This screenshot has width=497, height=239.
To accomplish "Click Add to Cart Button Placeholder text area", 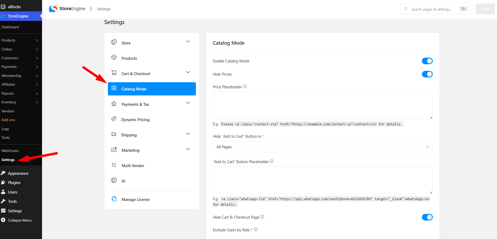I will [x=323, y=180].
